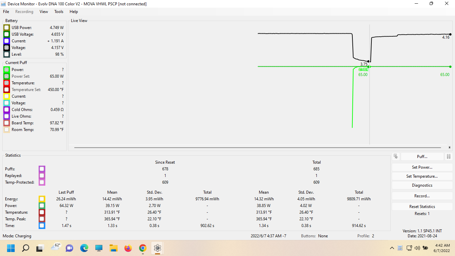Show hidden icons in the system tray
The width and height of the screenshot is (455, 256).
[x=392, y=248]
